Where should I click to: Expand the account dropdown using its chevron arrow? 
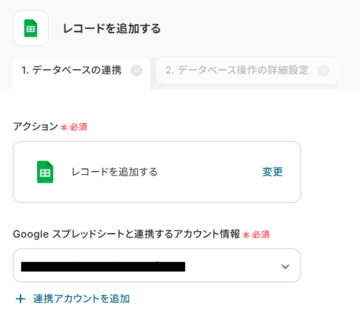pyautogui.click(x=285, y=266)
